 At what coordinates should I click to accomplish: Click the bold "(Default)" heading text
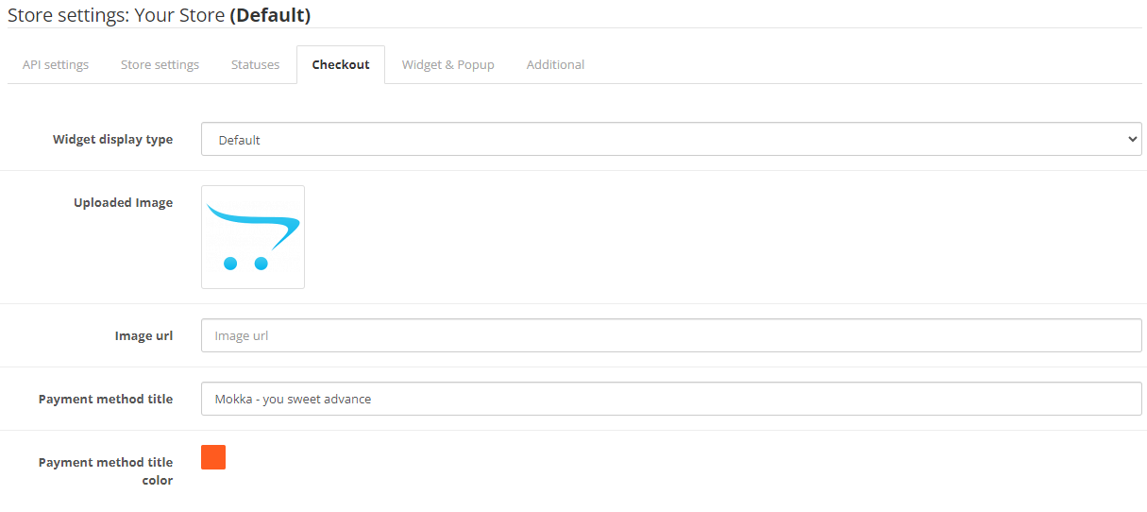(x=270, y=15)
